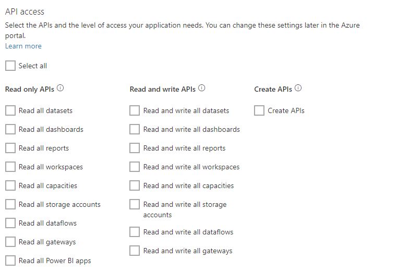Check the Select all checkbox

click(10, 66)
